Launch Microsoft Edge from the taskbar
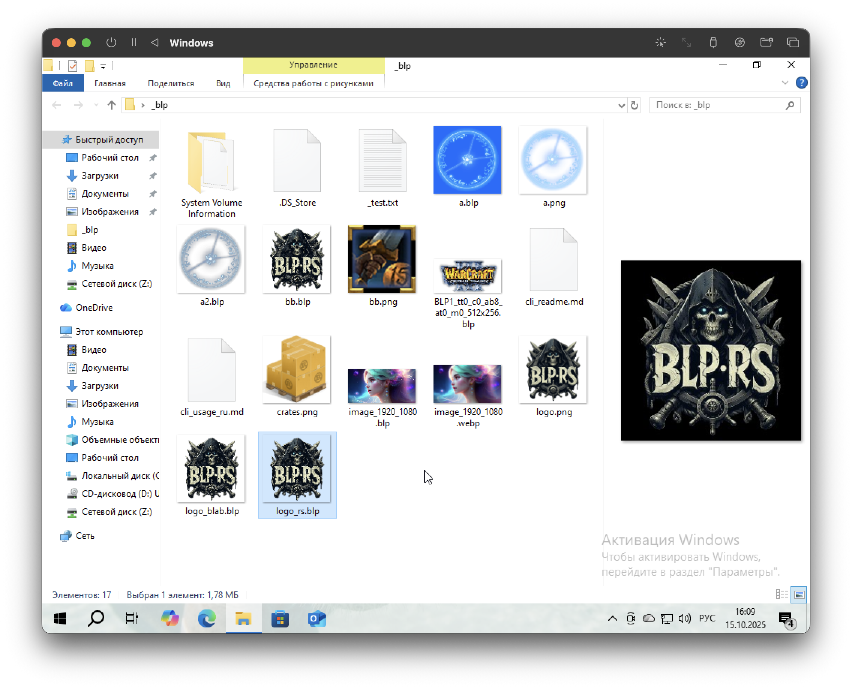The width and height of the screenshot is (852, 689). [x=207, y=619]
